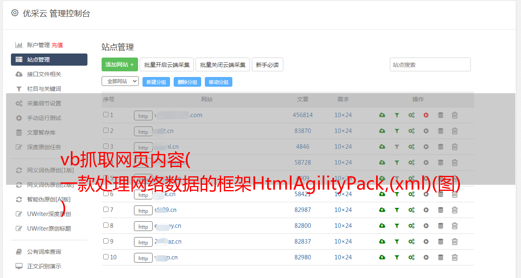Click gears settings icon in row 456814
This screenshot has height=278, width=521.
coord(411,115)
